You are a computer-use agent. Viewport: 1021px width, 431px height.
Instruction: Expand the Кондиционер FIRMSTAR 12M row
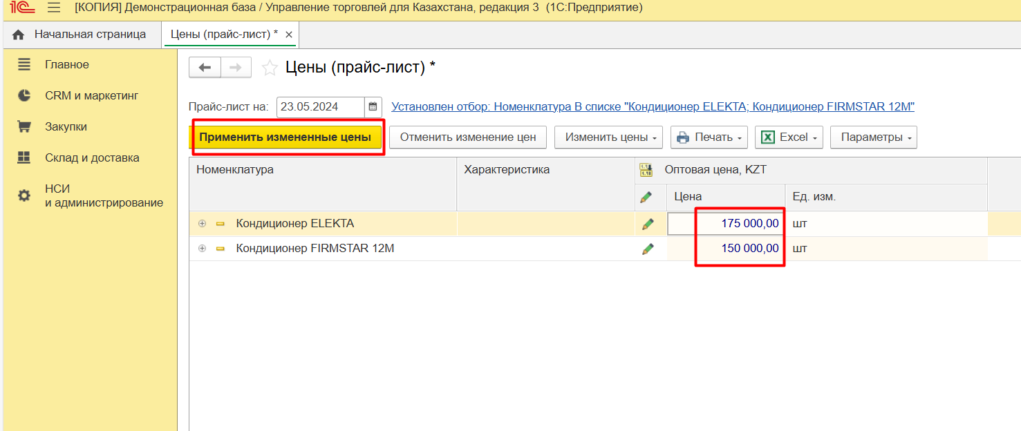[x=203, y=249]
